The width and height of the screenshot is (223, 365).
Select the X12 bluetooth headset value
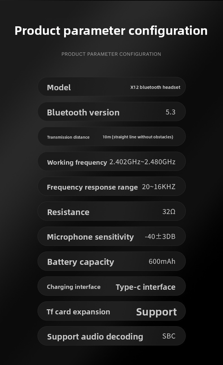[155, 87]
